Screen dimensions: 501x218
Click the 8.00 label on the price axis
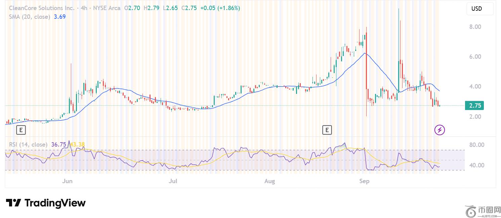pos(475,27)
